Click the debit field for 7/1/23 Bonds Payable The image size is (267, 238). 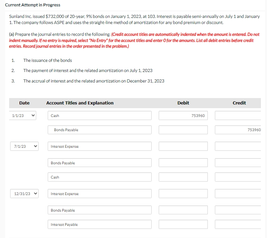click(183, 163)
